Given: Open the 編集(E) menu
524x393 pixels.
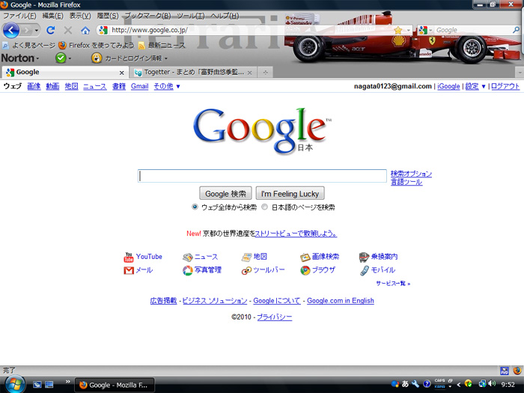Looking at the screenshot, I should coord(53,16).
